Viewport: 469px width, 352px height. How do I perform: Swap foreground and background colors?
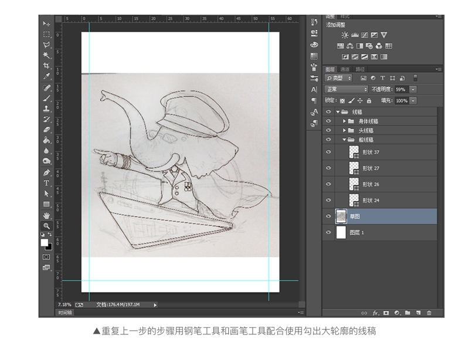coord(50,234)
